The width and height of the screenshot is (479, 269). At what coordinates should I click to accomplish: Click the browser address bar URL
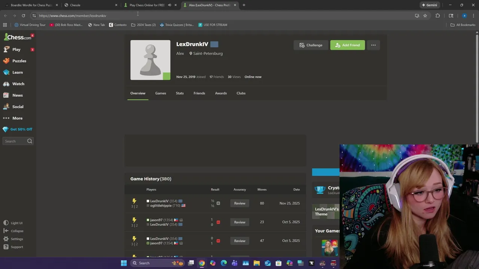(73, 16)
